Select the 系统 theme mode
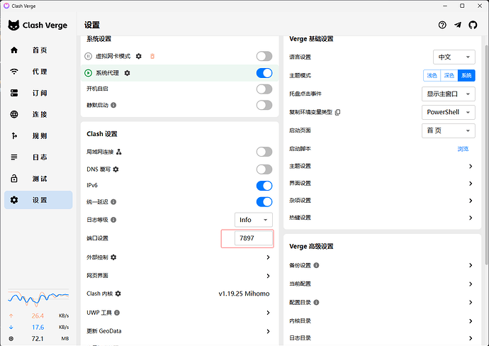The height and width of the screenshot is (346, 489). point(466,75)
